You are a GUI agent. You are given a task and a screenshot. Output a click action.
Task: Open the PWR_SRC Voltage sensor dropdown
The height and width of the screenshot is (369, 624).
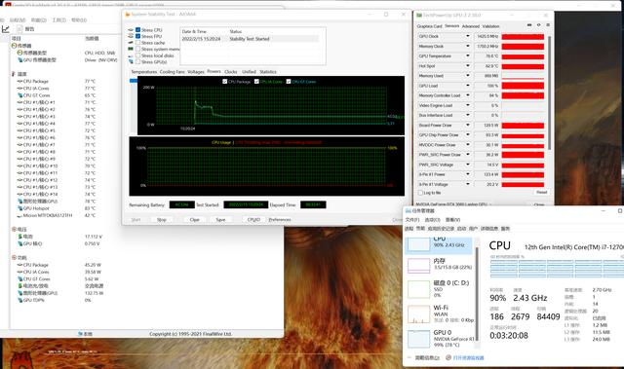tap(468, 165)
